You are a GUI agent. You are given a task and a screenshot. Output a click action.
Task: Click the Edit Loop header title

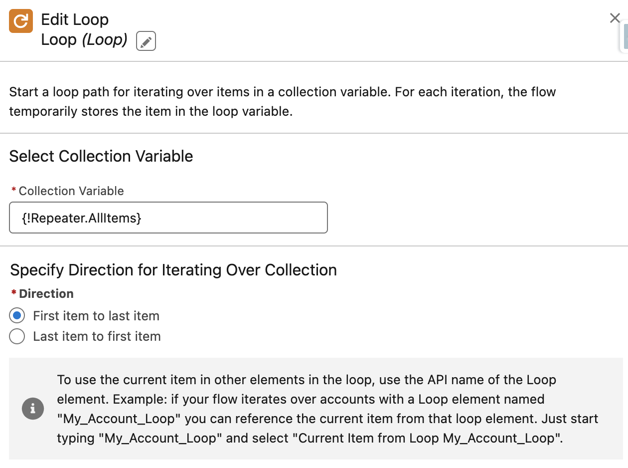point(74,19)
